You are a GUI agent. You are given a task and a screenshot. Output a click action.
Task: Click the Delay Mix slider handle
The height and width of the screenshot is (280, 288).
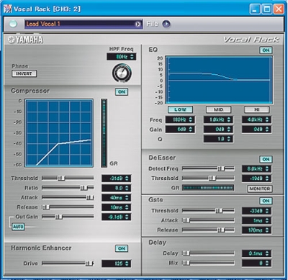(186, 263)
